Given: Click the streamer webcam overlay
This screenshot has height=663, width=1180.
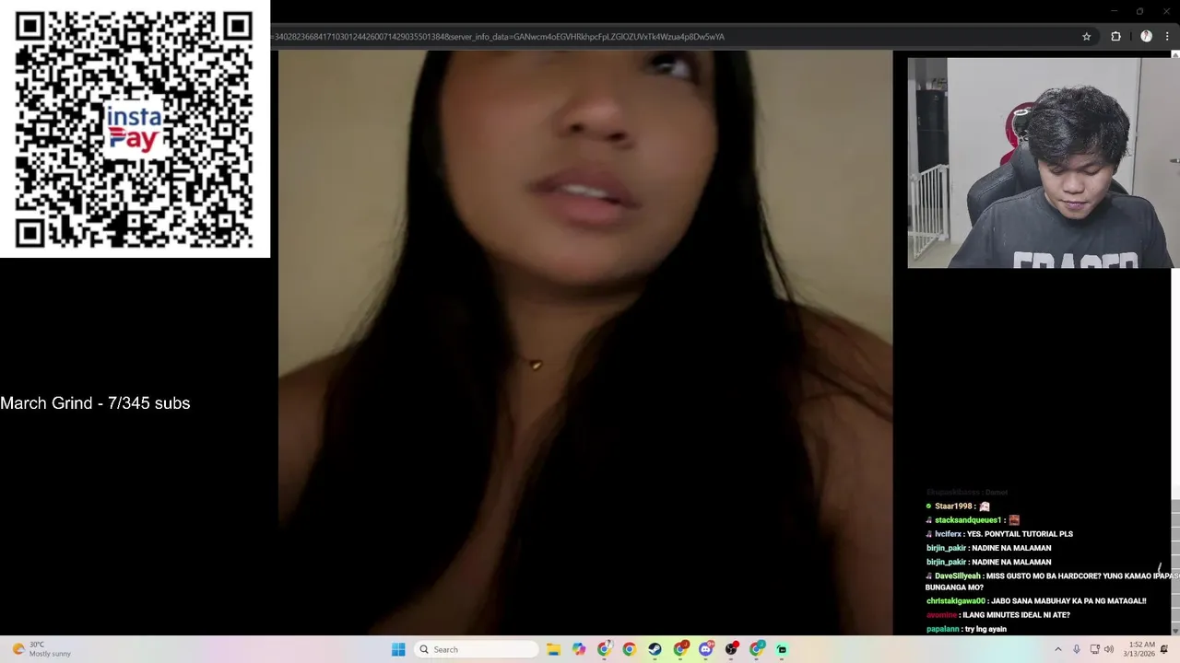Looking at the screenshot, I should coord(1044,163).
